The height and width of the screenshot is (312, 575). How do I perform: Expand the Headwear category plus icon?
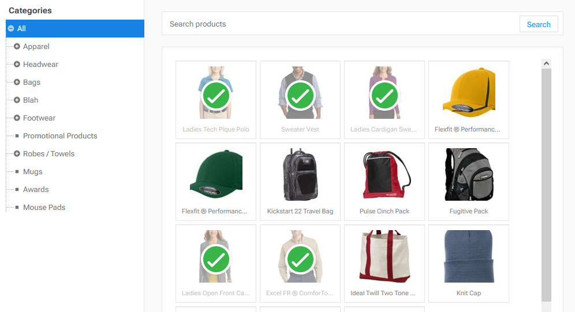17,65
